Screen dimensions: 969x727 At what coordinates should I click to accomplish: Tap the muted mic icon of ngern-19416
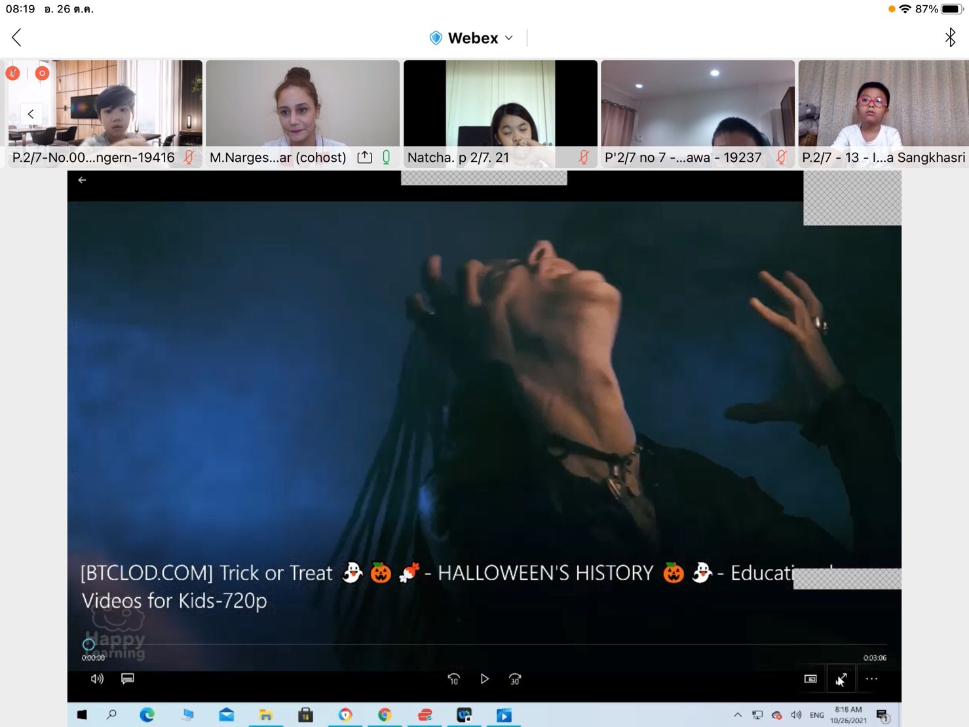click(x=189, y=157)
